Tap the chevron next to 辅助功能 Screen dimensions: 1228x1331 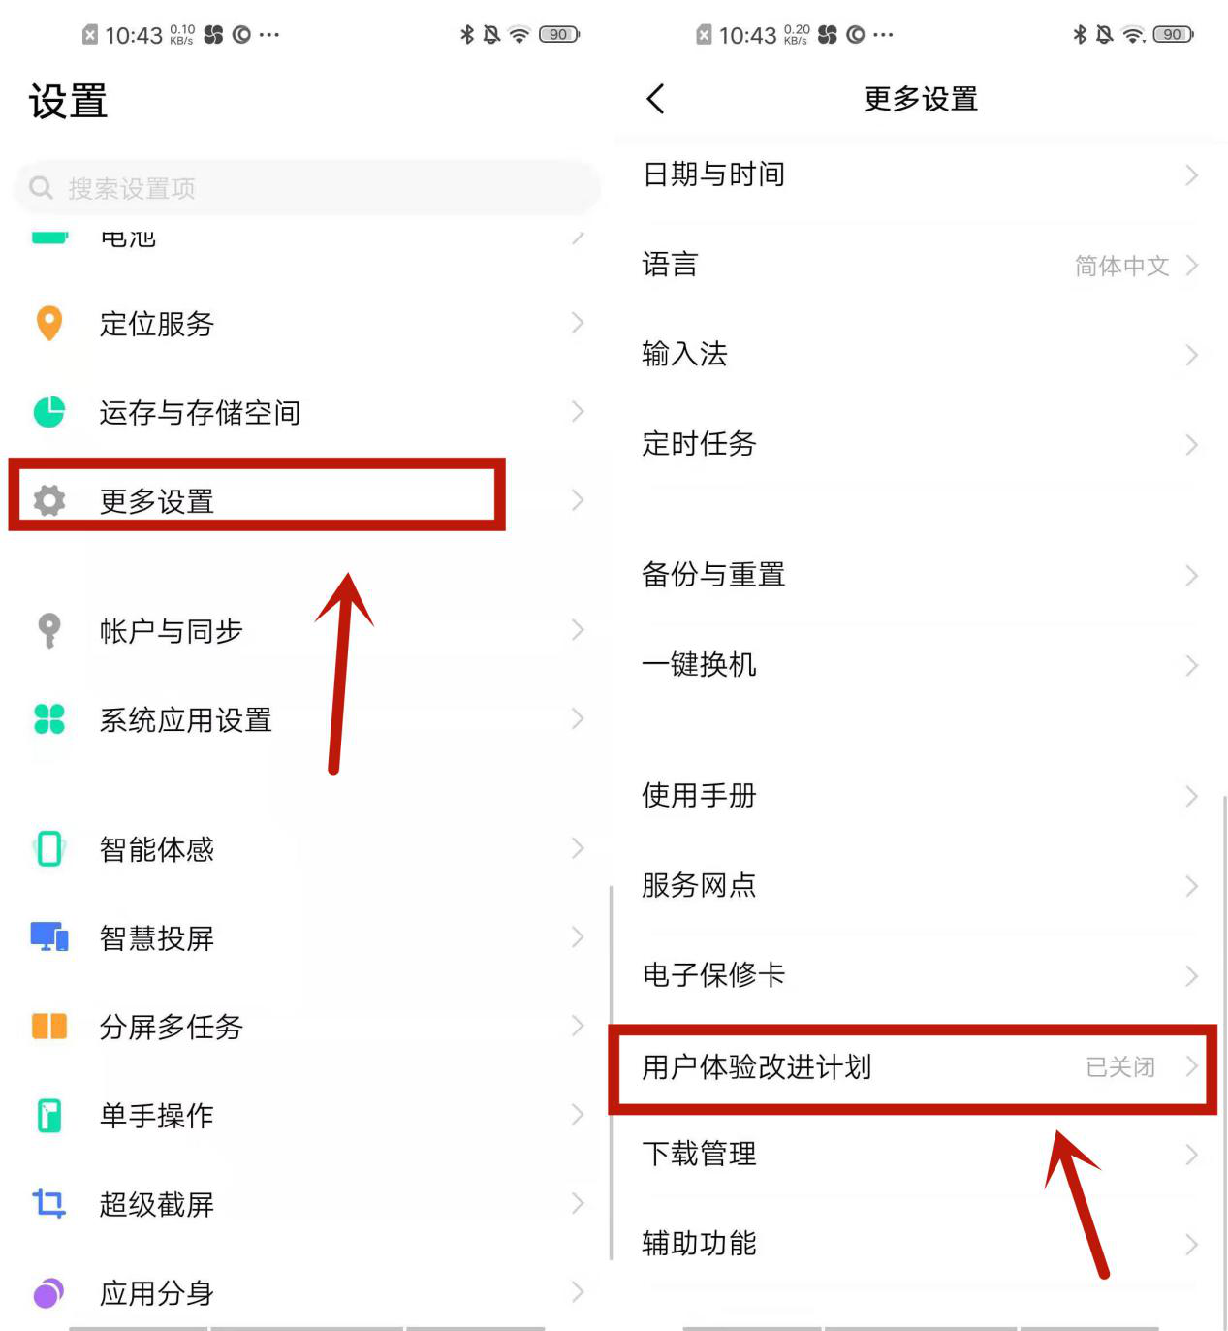tap(1192, 1244)
